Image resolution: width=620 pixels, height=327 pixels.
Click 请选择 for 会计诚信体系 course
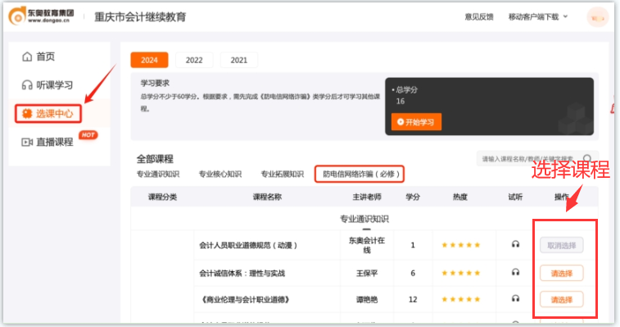[x=562, y=273]
